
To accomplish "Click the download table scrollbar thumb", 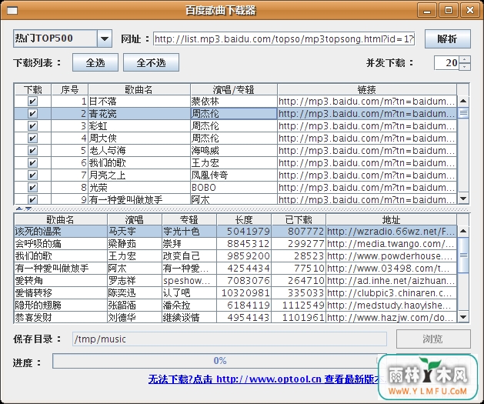I will (x=463, y=255).
